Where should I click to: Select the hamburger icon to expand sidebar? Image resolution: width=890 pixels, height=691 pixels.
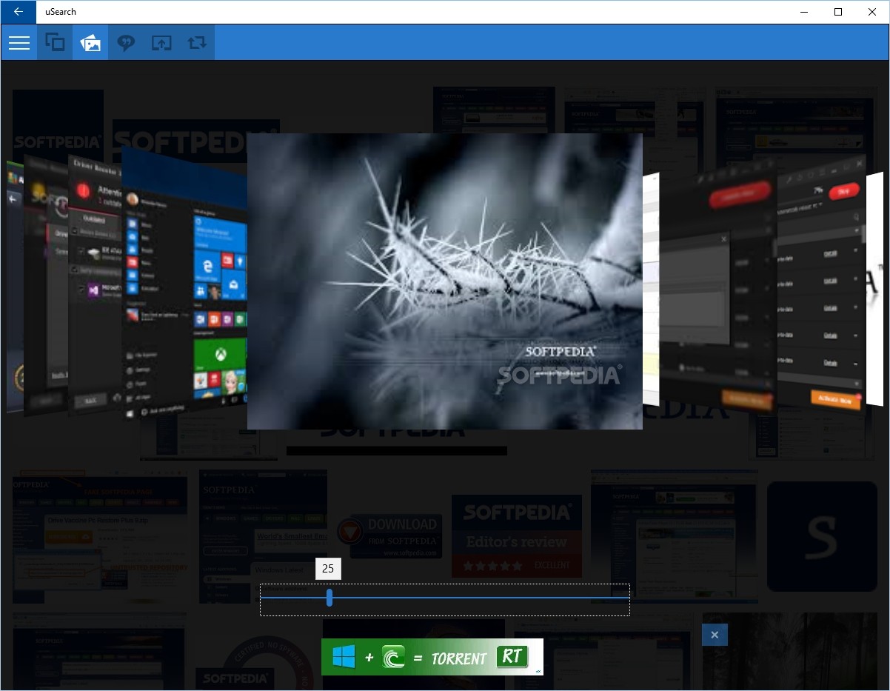(x=19, y=42)
